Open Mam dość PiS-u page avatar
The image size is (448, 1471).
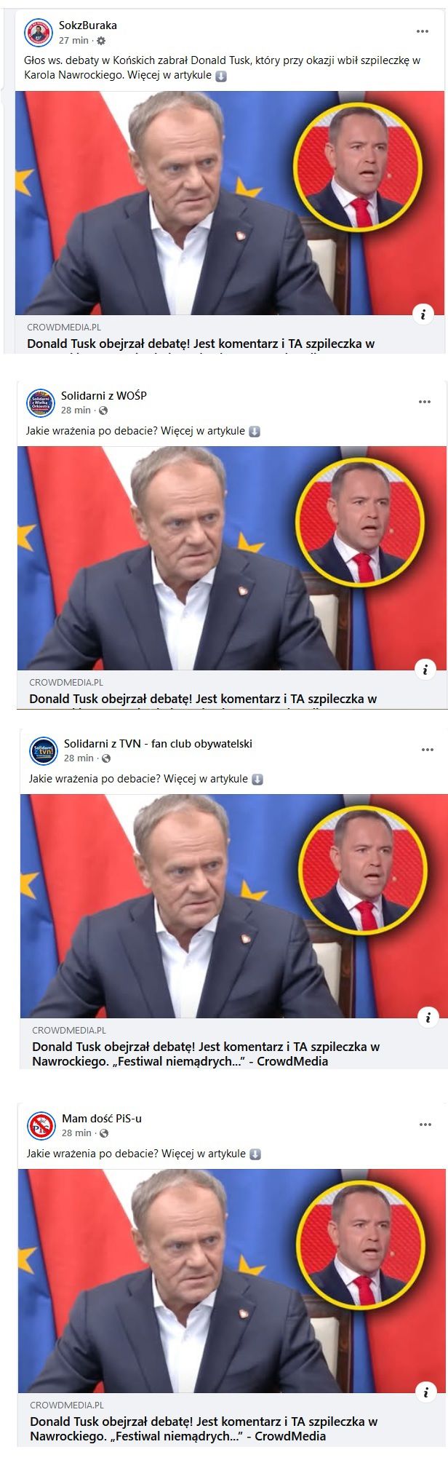click(x=41, y=1126)
